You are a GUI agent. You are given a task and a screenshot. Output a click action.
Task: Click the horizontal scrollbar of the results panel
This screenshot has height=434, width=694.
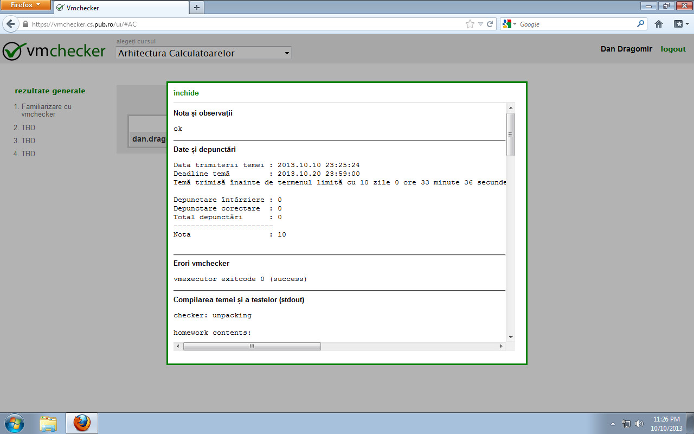coord(252,346)
